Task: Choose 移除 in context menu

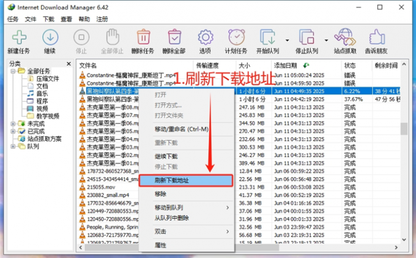Action: tap(186, 194)
